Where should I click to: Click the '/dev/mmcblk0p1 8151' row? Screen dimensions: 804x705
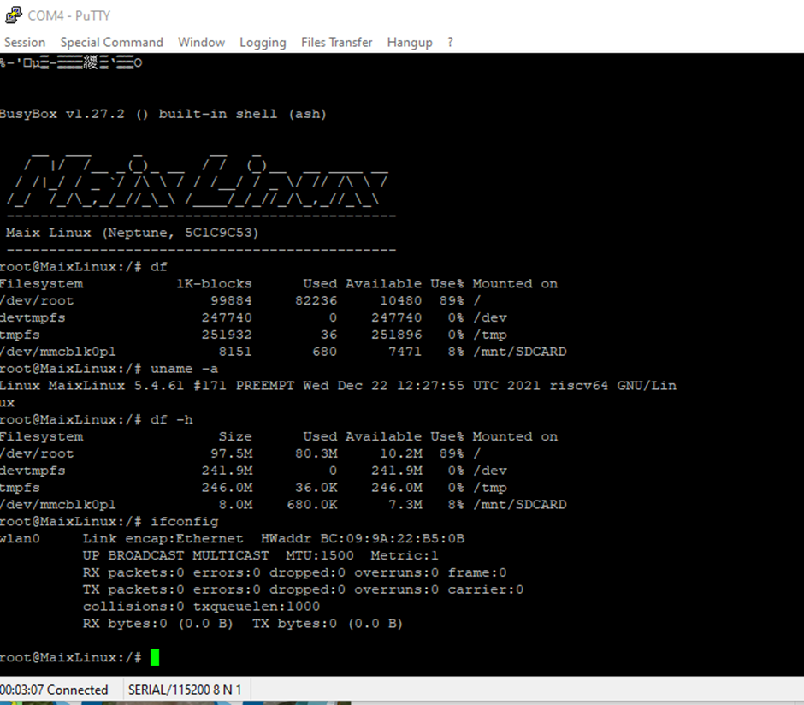[x=283, y=352]
